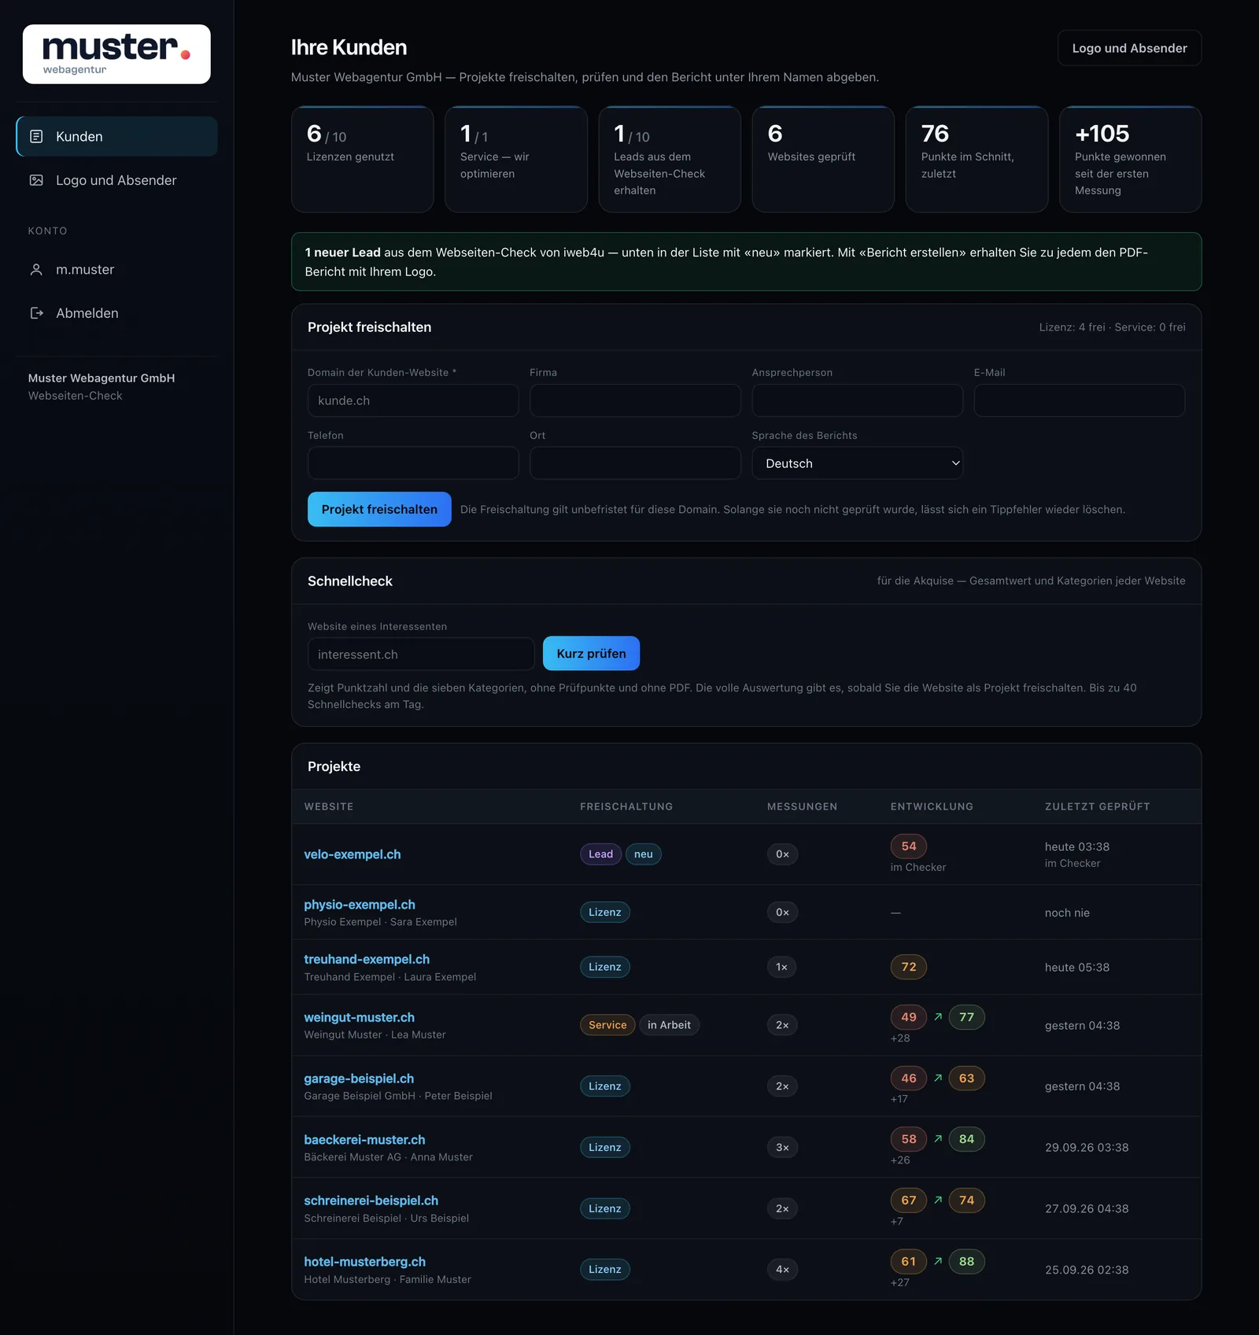Screen dimensions: 1259x1335
Task: Open the m.muster account menu item
Action: 116,270
